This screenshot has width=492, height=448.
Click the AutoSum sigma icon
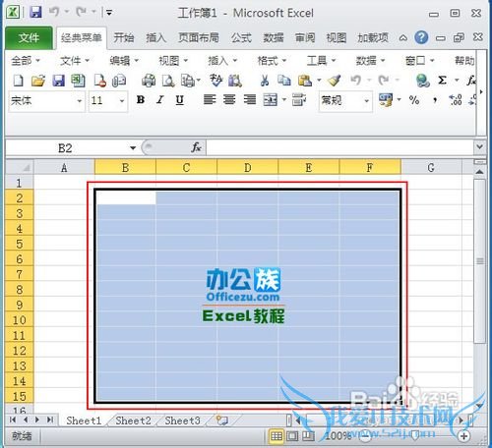442,81
